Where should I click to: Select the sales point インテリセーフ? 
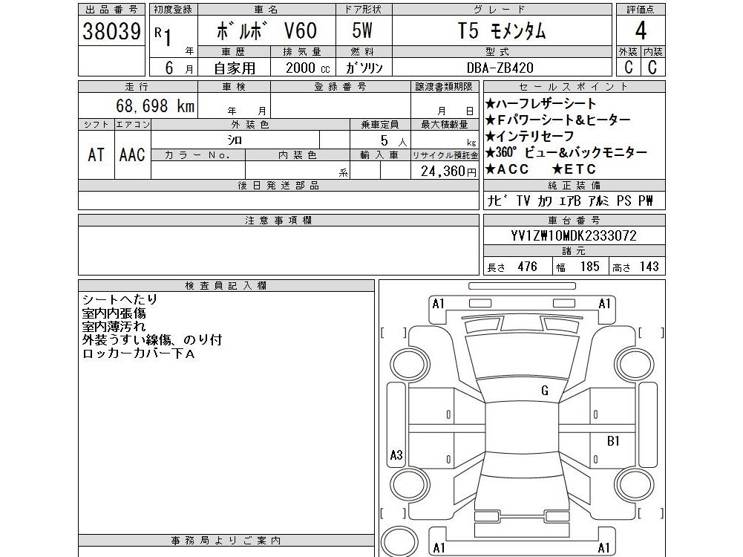click(x=529, y=137)
